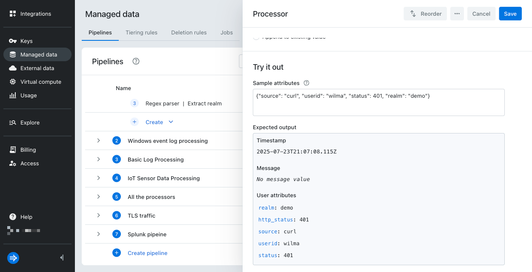
Task: Open Sample attributes help icon
Action: coord(306,83)
